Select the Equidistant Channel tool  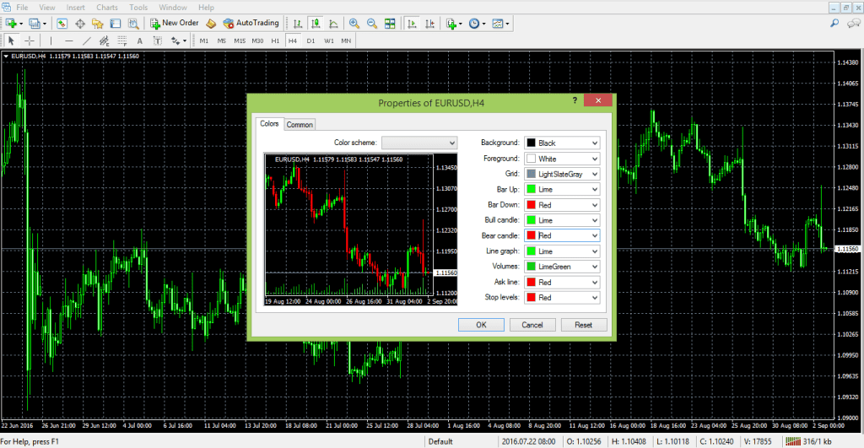pyautogui.click(x=104, y=40)
